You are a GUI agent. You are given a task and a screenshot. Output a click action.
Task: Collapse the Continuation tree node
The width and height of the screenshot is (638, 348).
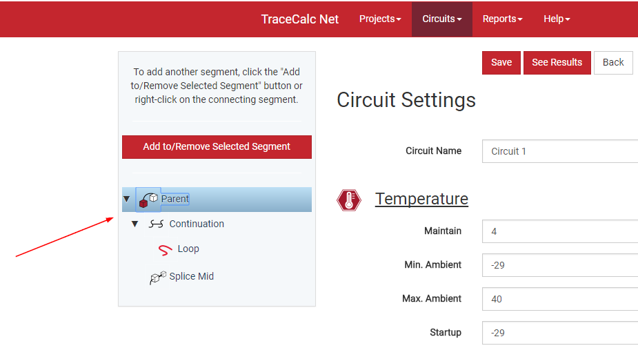point(135,224)
